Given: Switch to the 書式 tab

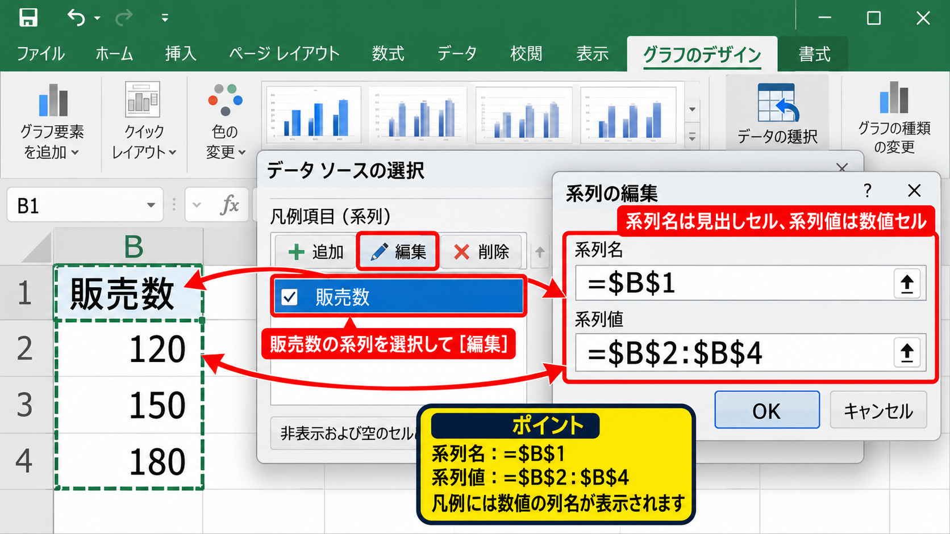Looking at the screenshot, I should click(x=814, y=54).
